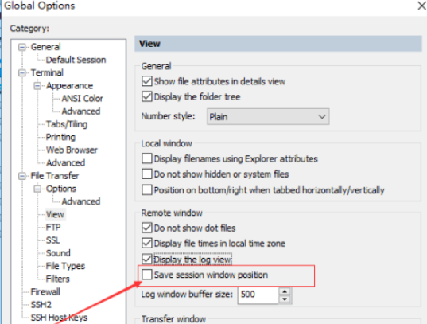The image size is (427, 324).
Task: Select ANSI Color in the category tree
Action: tap(82, 99)
